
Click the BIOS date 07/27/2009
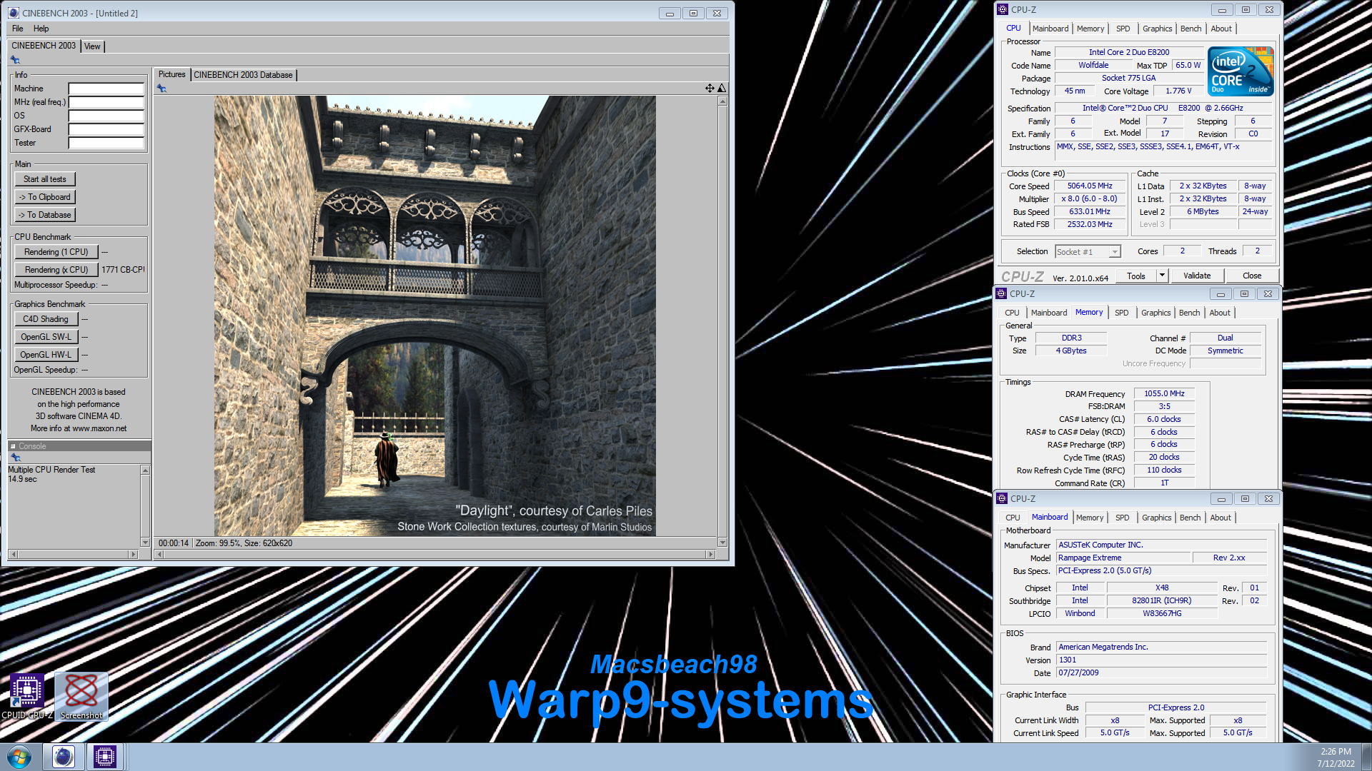[x=1160, y=672]
